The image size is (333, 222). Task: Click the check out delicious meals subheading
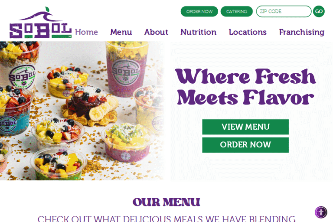pyautogui.click(x=166, y=219)
